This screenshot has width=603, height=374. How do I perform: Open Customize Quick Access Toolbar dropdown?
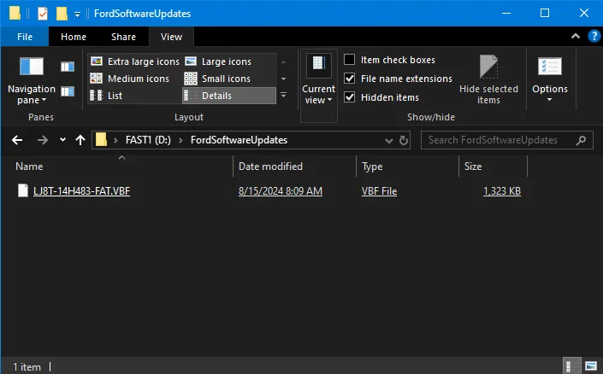pyautogui.click(x=77, y=15)
